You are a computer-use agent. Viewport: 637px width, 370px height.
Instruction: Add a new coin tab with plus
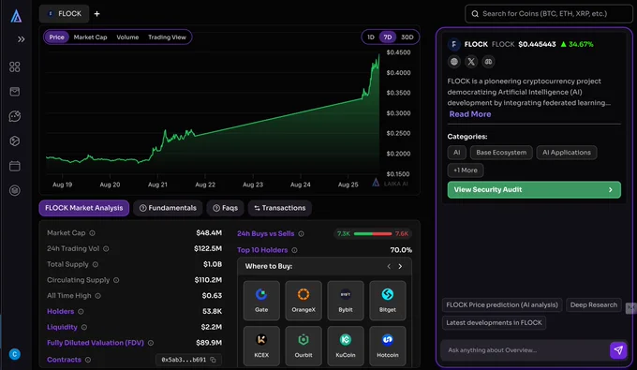pyautogui.click(x=96, y=14)
